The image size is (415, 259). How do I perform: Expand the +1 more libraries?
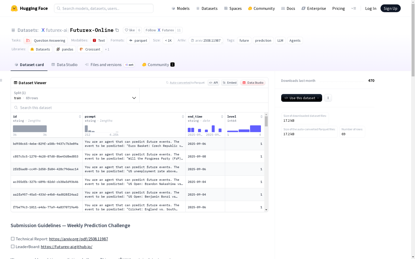click(107, 49)
